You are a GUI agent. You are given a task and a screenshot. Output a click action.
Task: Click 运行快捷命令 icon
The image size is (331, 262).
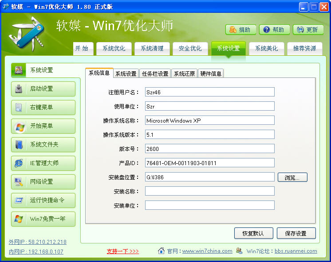click(x=19, y=200)
